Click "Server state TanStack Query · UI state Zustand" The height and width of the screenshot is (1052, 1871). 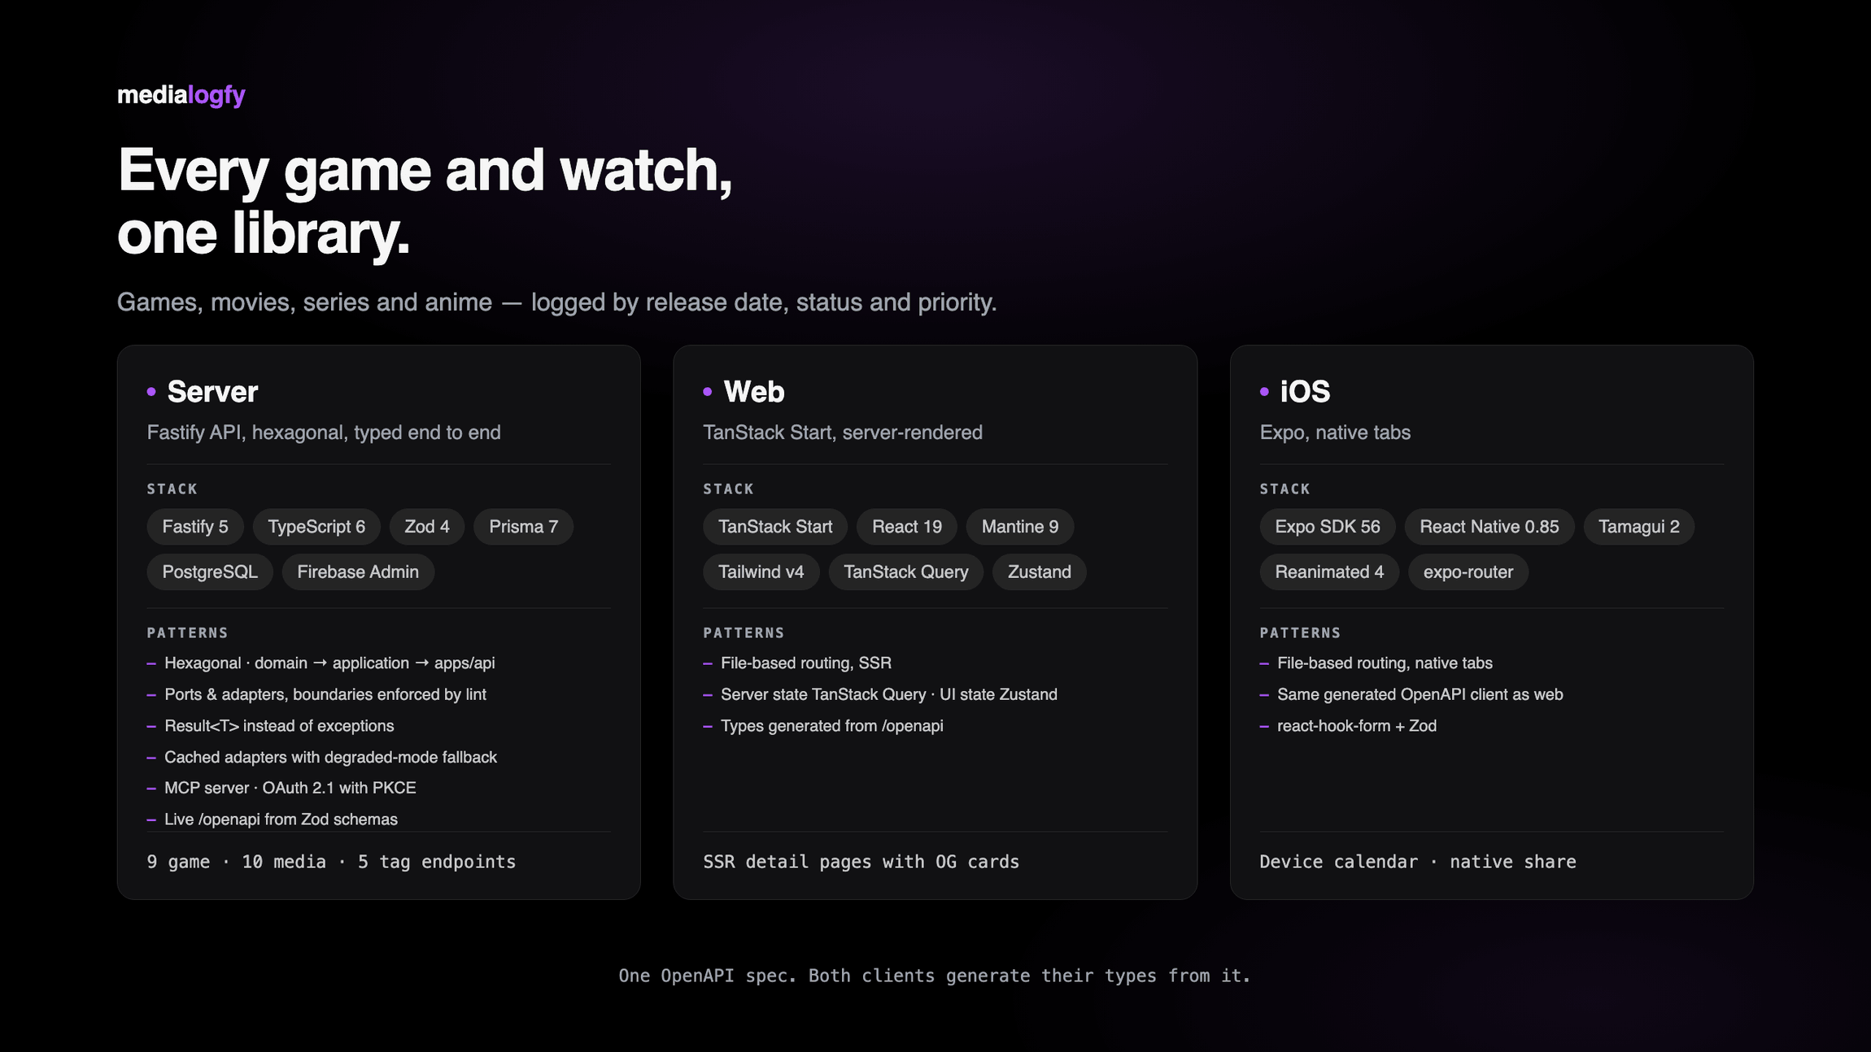point(889,694)
